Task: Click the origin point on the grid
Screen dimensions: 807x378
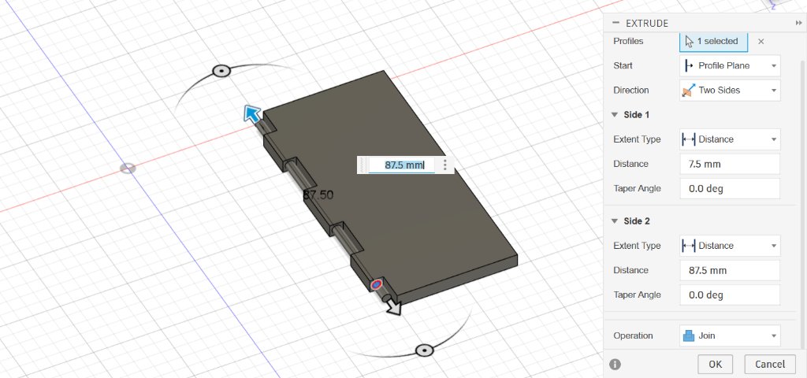Action: click(128, 169)
